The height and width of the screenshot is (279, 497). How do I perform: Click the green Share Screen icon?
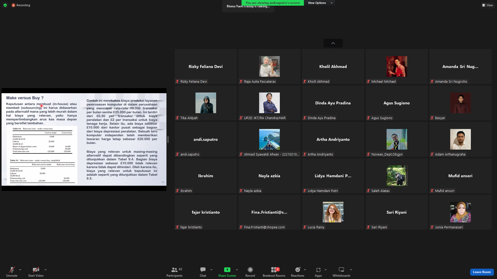tap(227, 270)
